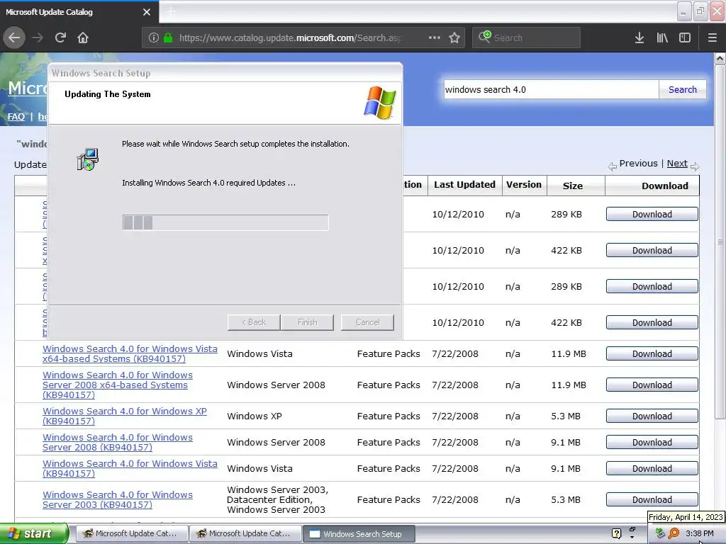
Task: Click the catalog Search button
Action: click(x=683, y=89)
